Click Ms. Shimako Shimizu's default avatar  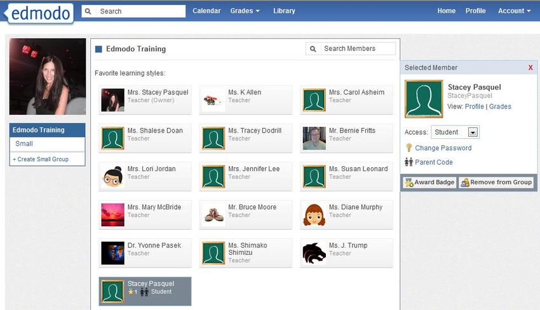click(x=213, y=253)
